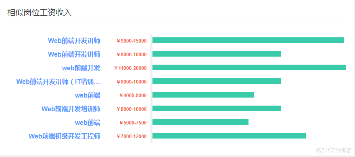The height and width of the screenshot is (157, 355).
Task: Click the ¥9000-15000 salary label
Action: 132,41
